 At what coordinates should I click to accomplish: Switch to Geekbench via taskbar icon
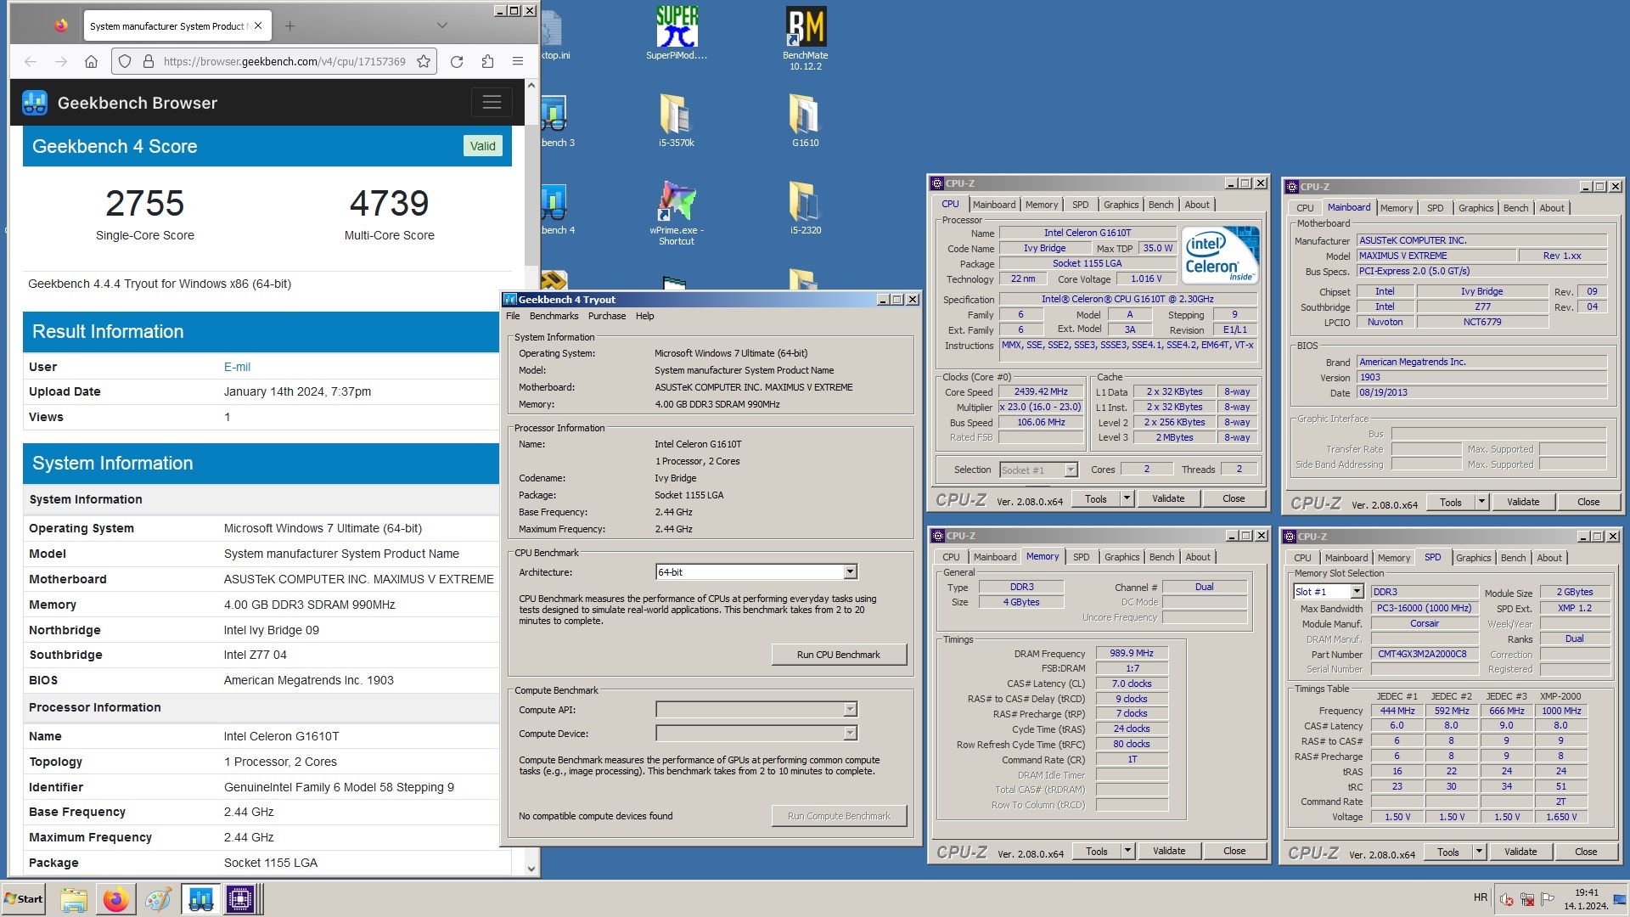201,899
